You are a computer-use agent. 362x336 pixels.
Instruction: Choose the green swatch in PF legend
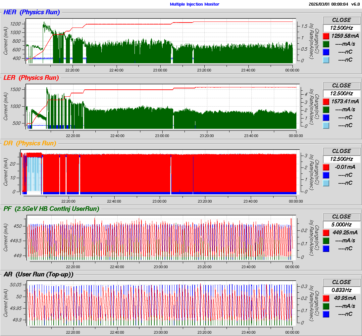(x=326, y=241)
